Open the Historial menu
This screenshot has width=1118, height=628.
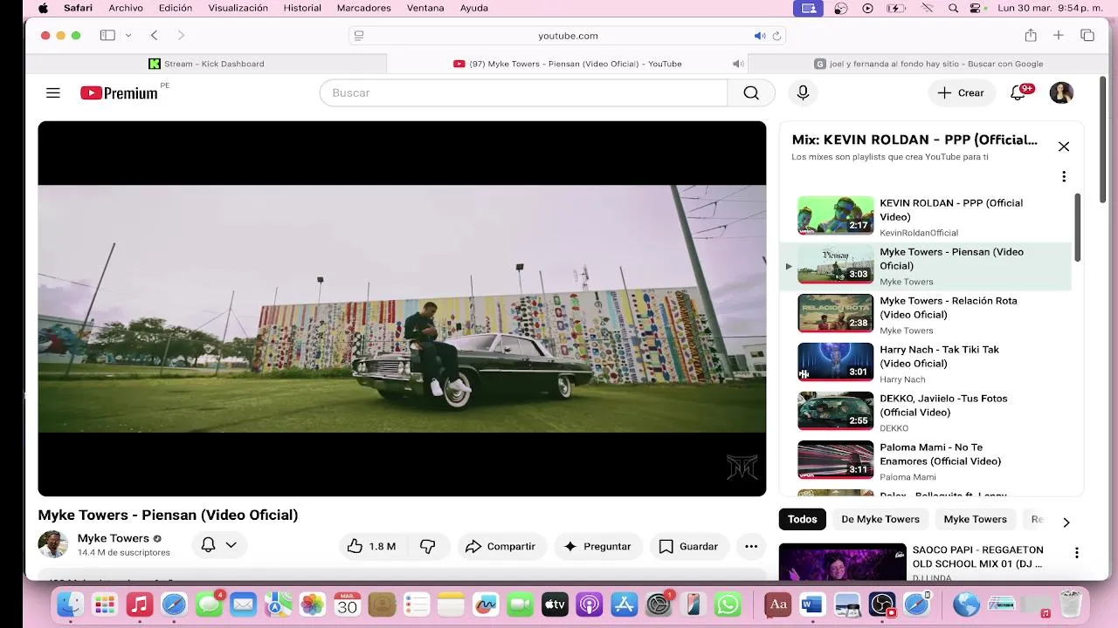point(302,8)
